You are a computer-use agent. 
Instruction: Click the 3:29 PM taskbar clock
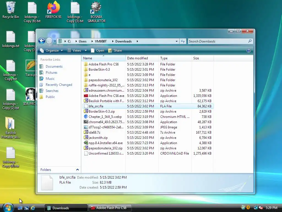pyautogui.click(x=271, y=208)
